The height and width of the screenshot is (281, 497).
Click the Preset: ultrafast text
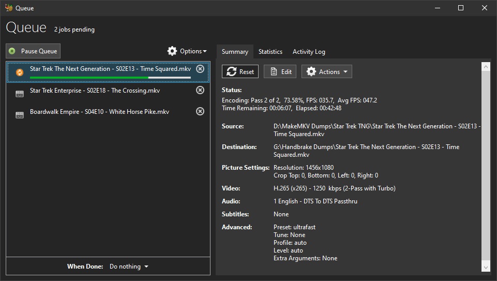coord(294,227)
